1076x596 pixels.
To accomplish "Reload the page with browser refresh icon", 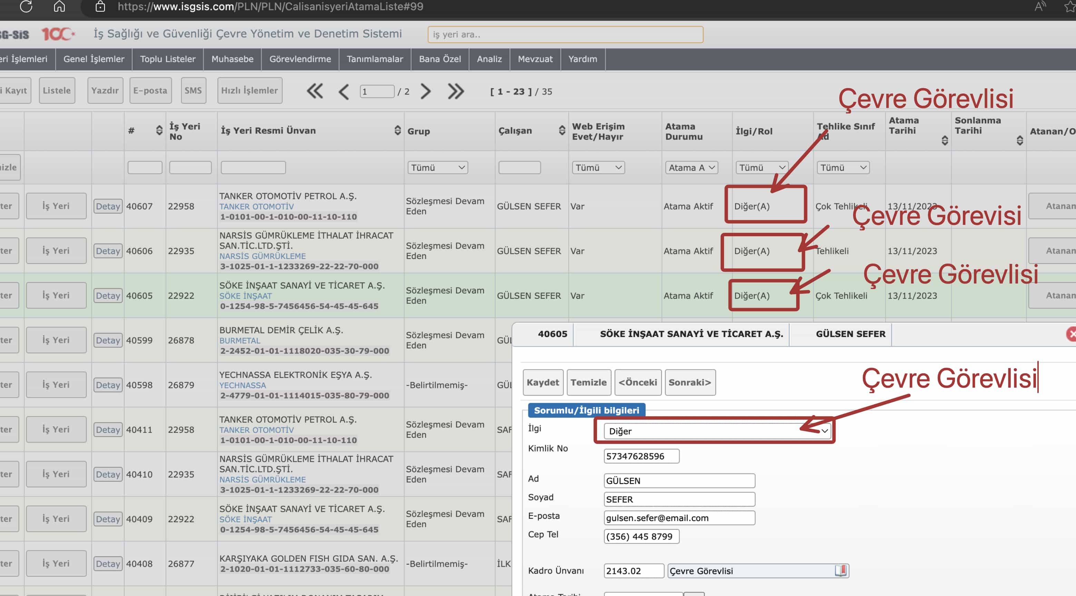I will tap(26, 7).
